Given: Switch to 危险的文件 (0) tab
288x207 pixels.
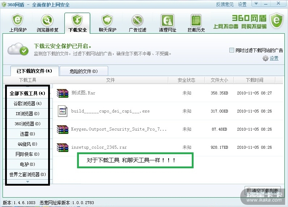Looking at the screenshot, I should [x=84, y=71].
